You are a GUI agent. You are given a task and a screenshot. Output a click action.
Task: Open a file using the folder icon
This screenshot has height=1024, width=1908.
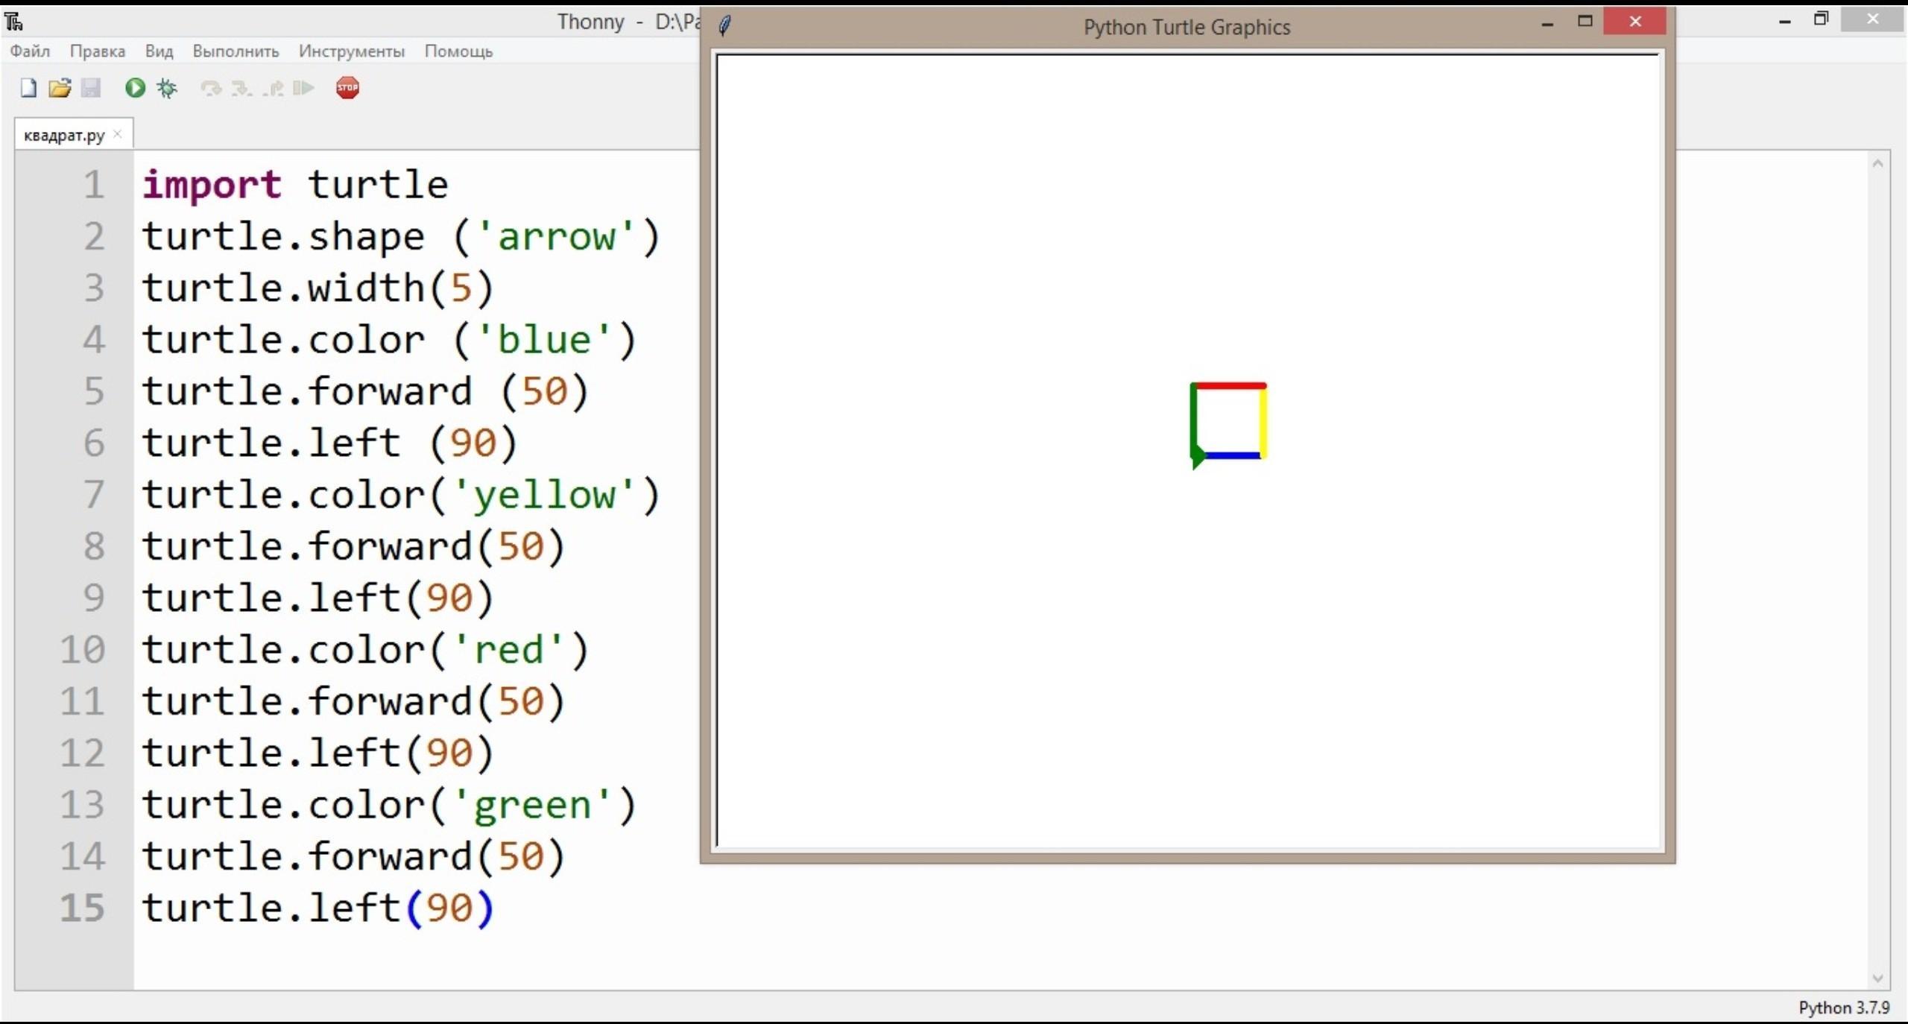point(60,88)
